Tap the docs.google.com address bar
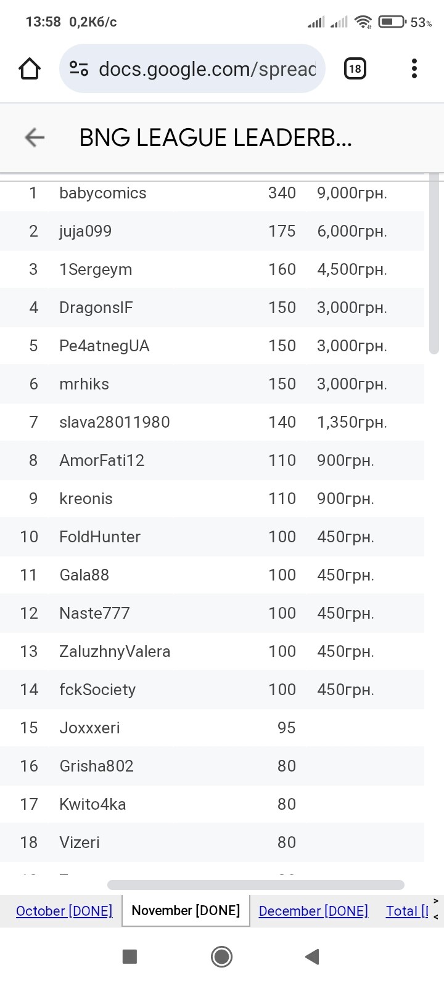Viewport: 444px width, 986px height. pyautogui.click(x=207, y=68)
